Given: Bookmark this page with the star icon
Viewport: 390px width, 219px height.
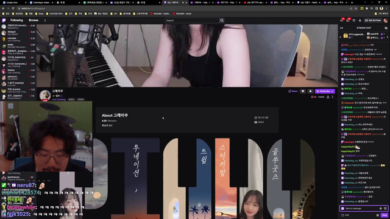Looking at the screenshot, I should click(x=356, y=8).
